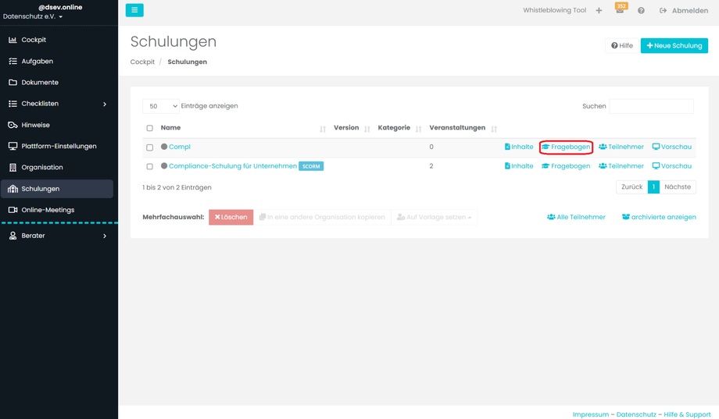The height and width of the screenshot is (419, 719).
Task: Click the hamburger menu toggle button
Action: pyautogui.click(x=134, y=10)
